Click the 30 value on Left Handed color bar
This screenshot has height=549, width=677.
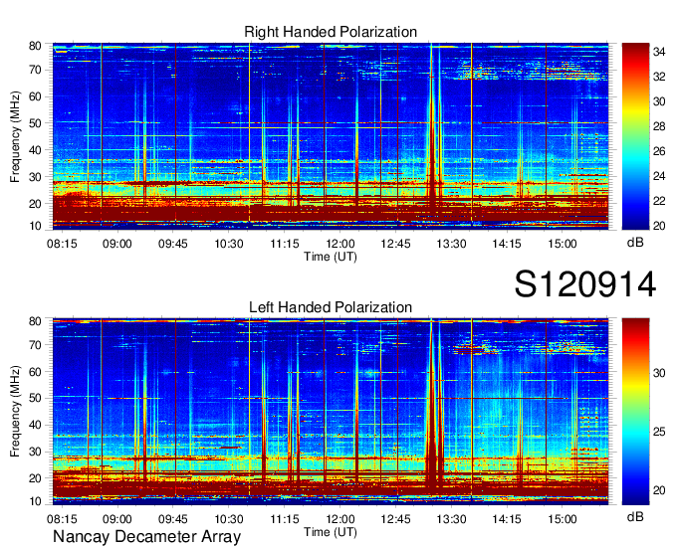click(659, 373)
